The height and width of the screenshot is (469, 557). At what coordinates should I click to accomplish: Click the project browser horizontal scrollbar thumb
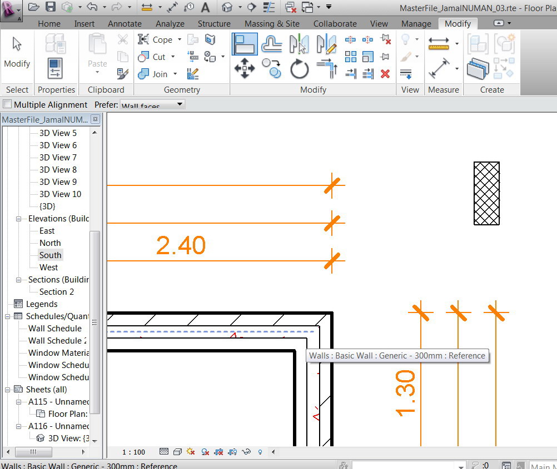(x=33, y=452)
